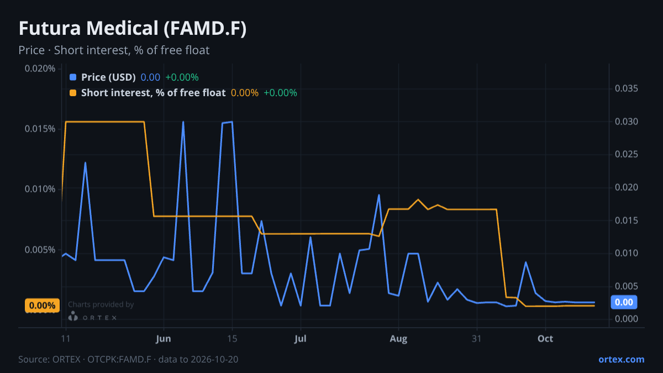Screen dimensions: 663x373
Task: Select the 0.020 right axis label
Action: coord(627,187)
